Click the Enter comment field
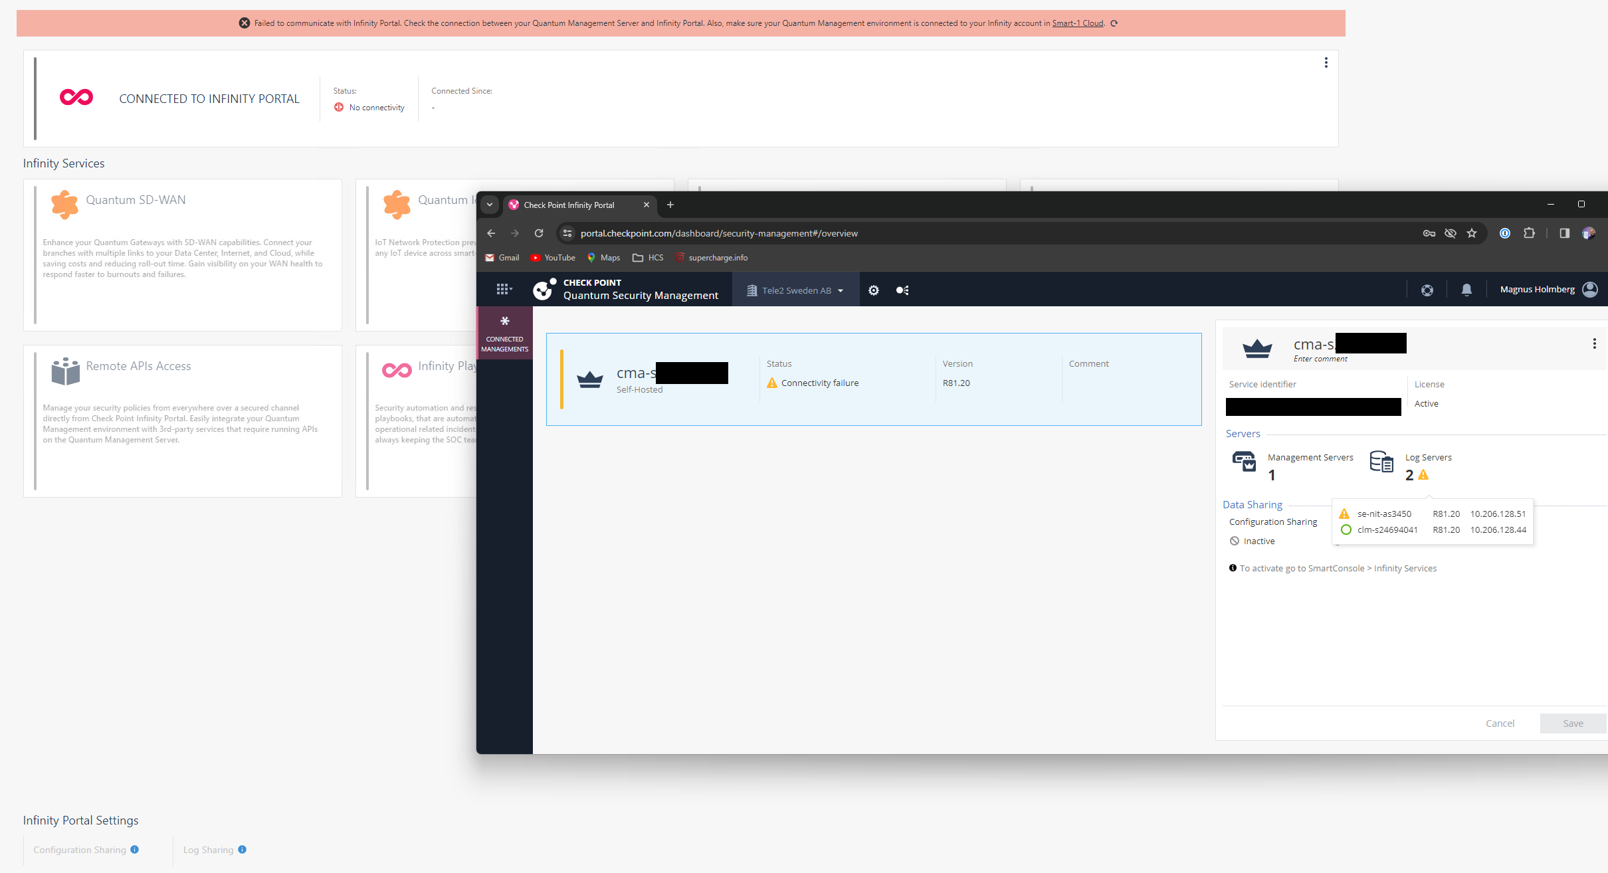The width and height of the screenshot is (1608, 873). pos(1320,359)
